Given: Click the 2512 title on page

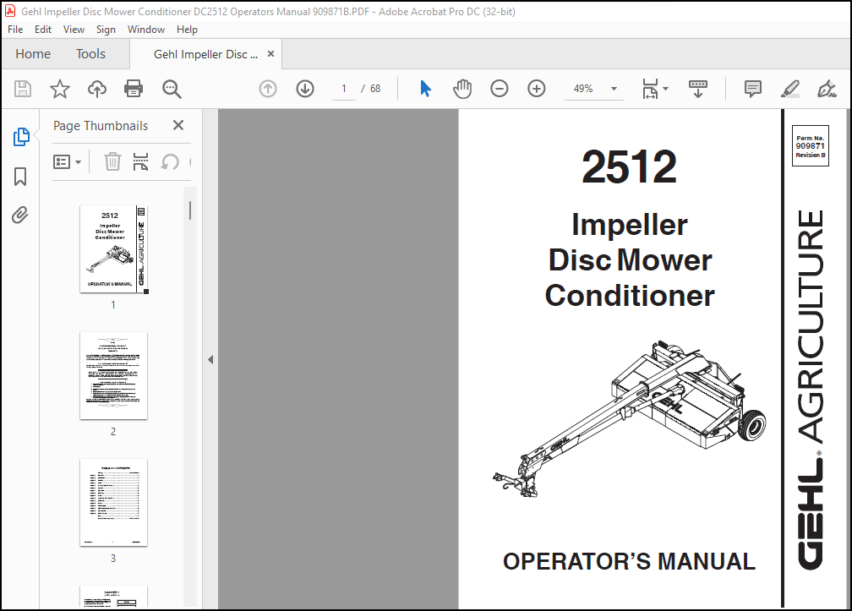Looking at the screenshot, I should [629, 166].
